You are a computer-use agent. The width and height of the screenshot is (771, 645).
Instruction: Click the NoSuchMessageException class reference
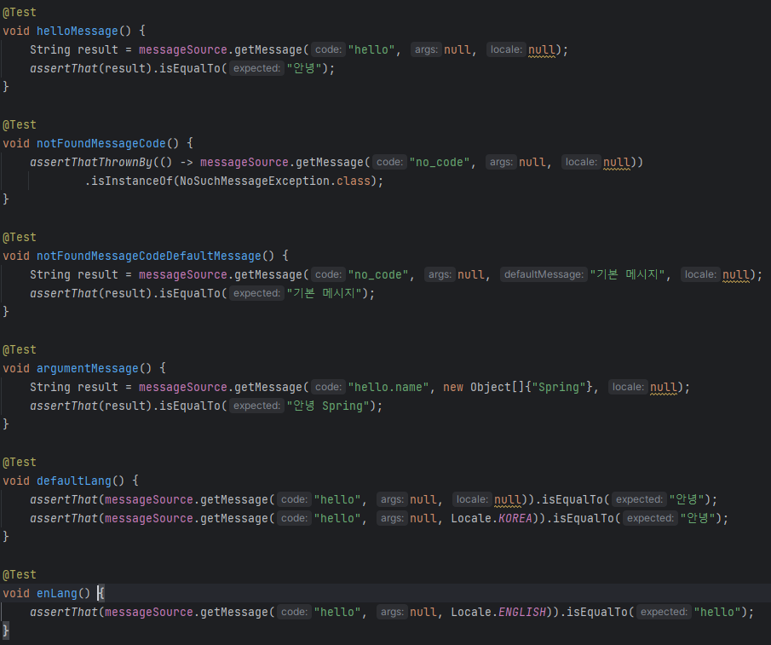[254, 181]
